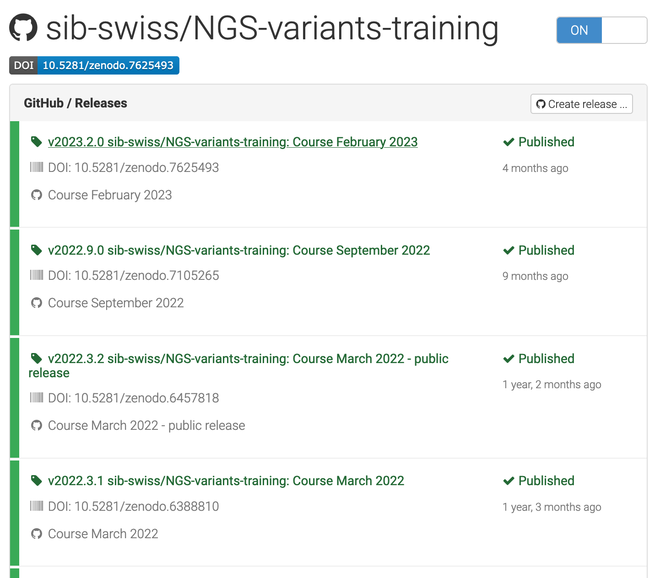Open the v2023.2.0 Course February 2023 release link
The width and height of the screenshot is (660, 578).
233,142
